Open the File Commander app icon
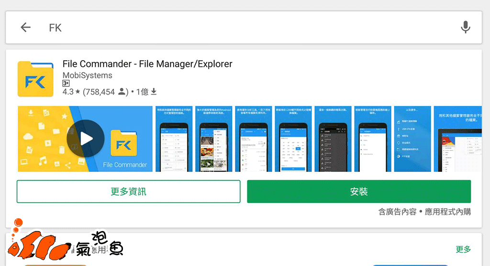490x266 pixels. coord(35,79)
